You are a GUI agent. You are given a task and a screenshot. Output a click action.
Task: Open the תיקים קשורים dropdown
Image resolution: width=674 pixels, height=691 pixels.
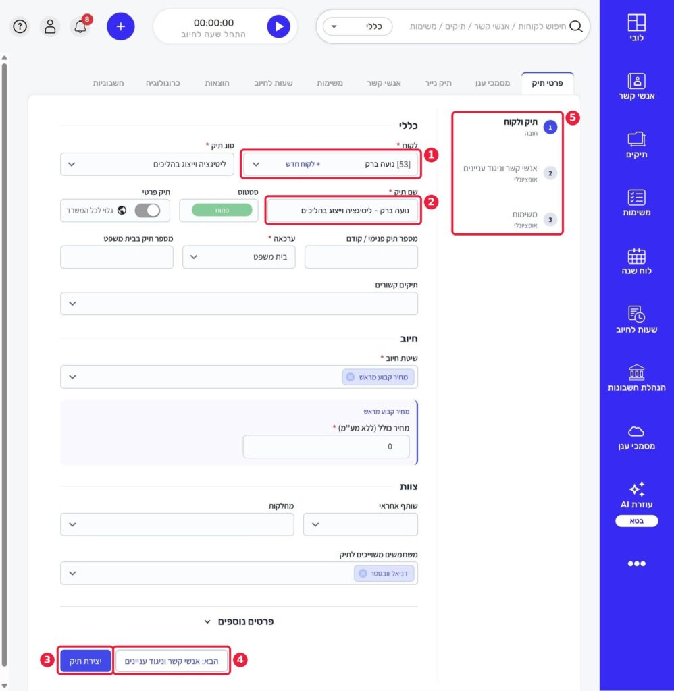point(238,303)
